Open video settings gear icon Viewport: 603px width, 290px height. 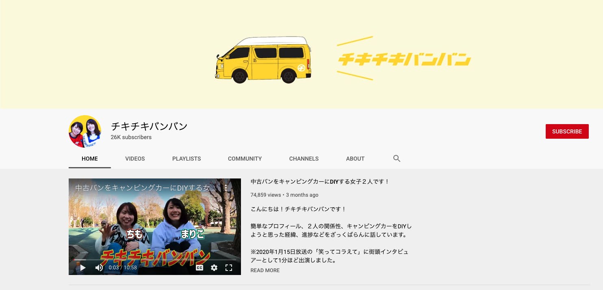[214, 268]
